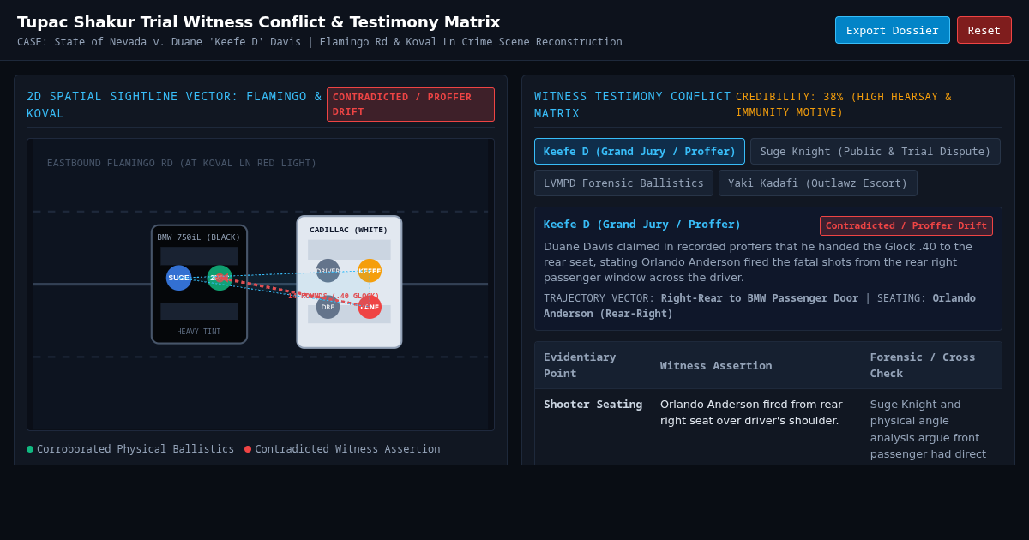Click the Export Dossier button
1029x540 pixels.
click(x=893, y=30)
